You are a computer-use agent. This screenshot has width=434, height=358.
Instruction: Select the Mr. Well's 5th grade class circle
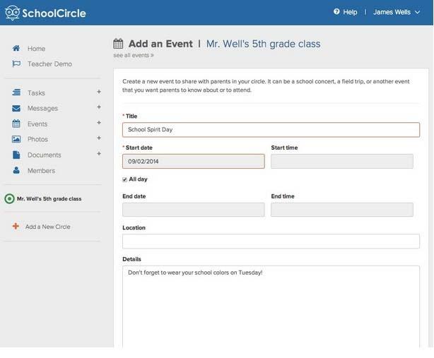pyautogui.click(x=49, y=198)
